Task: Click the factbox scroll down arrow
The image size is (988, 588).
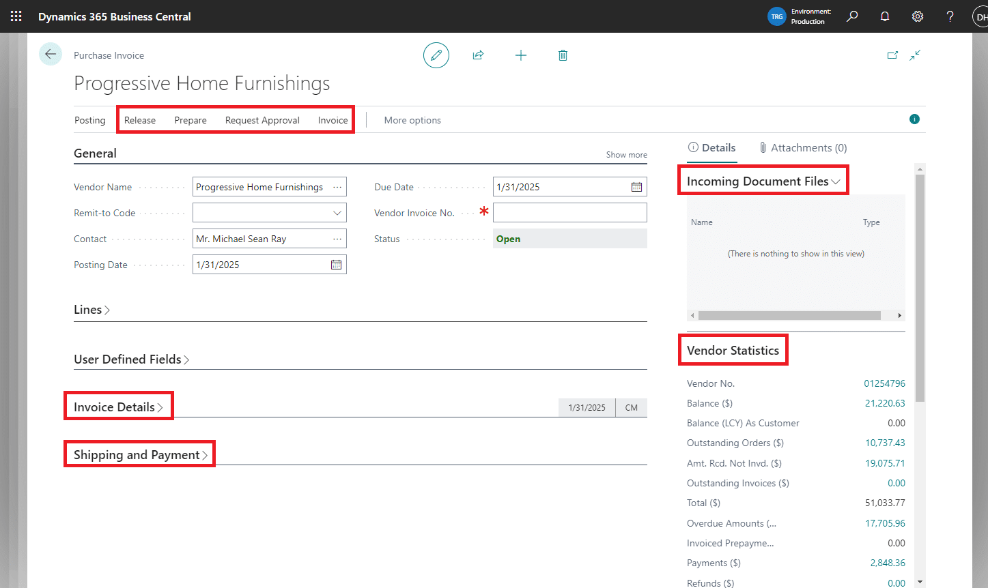Action: pos(920,582)
